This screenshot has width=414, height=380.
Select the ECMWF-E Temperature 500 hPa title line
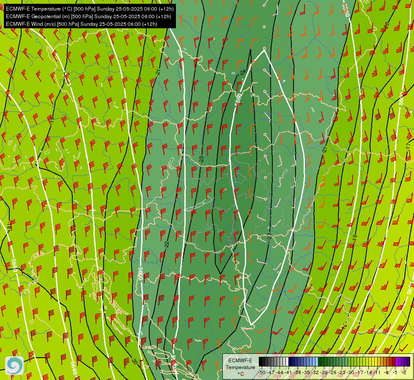[x=90, y=9]
